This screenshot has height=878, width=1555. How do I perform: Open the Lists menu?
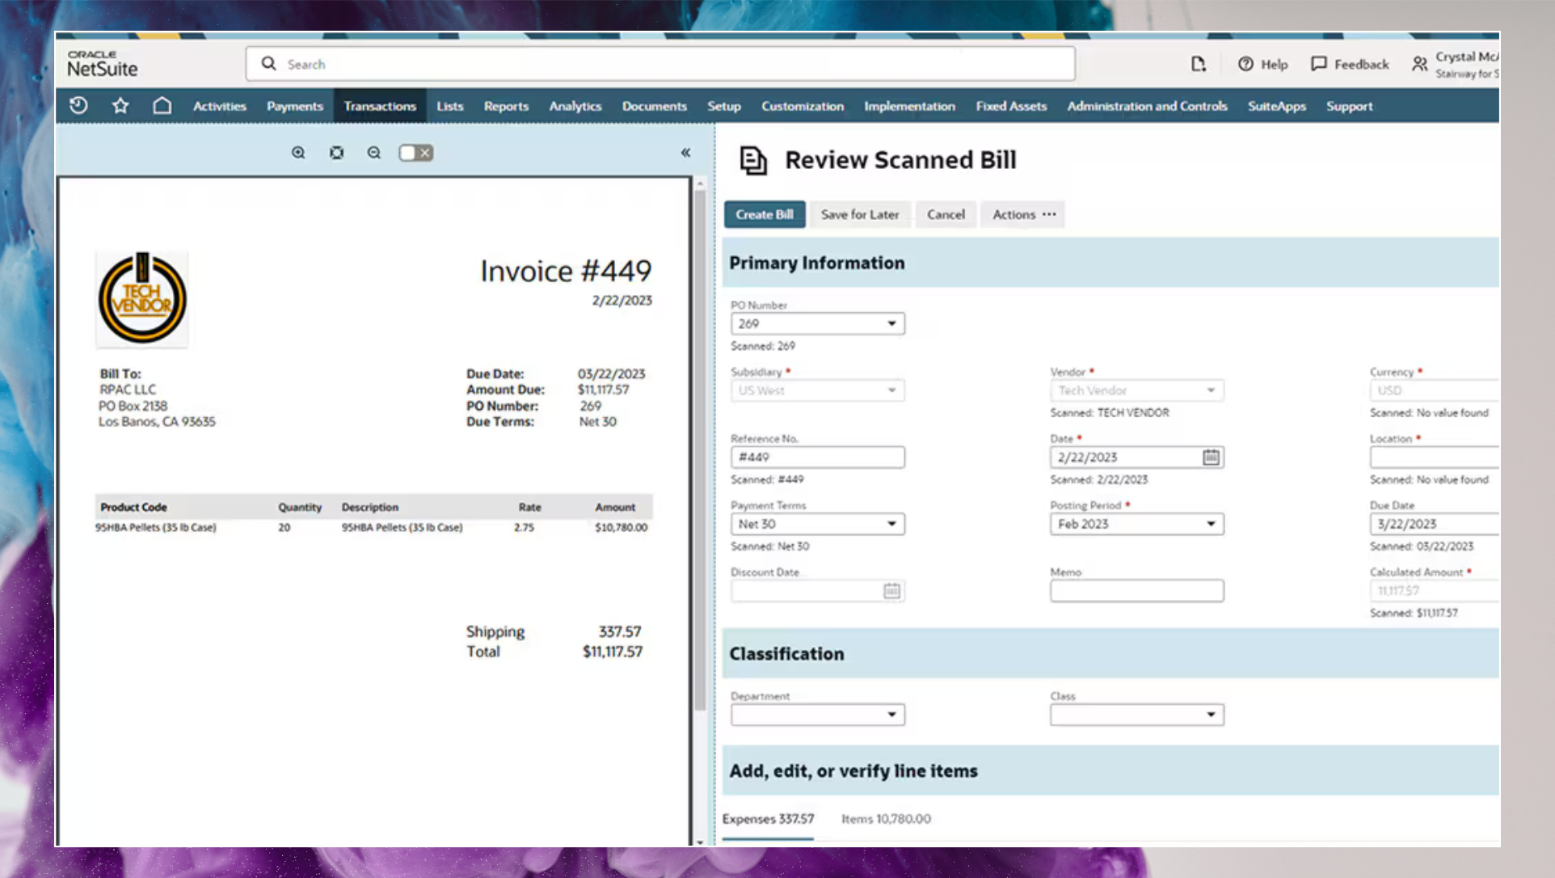(450, 106)
